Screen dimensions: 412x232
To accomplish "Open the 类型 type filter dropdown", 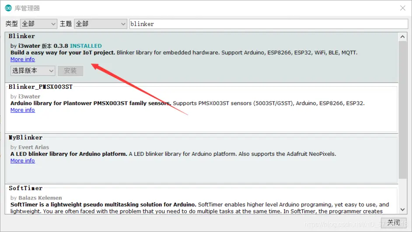I will click(38, 24).
